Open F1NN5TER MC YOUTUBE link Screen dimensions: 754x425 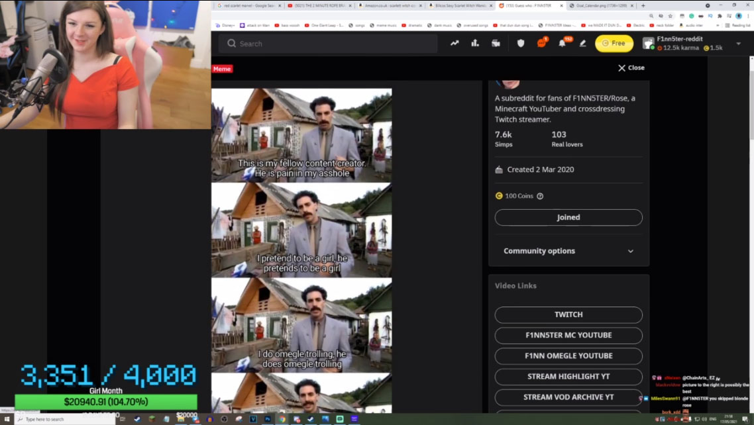coord(568,336)
